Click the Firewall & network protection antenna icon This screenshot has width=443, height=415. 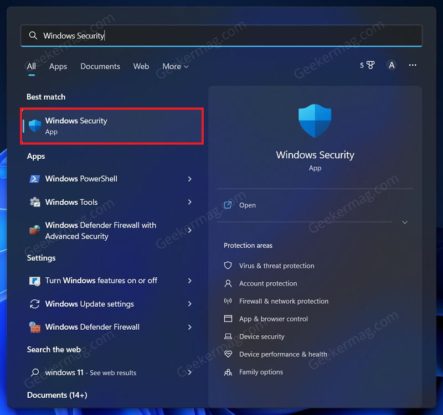(228, 301)
